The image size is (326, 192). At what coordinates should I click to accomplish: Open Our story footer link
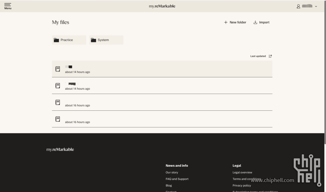(x=172, y=172)
